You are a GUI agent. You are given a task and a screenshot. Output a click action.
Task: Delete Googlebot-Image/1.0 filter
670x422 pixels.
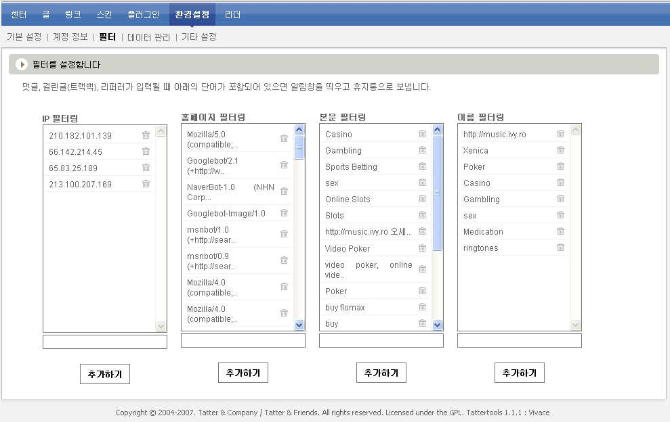[284, 212]
